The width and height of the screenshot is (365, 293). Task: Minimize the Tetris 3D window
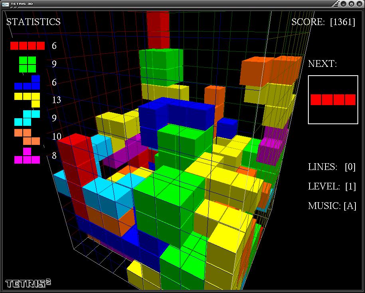click(343, 4)
